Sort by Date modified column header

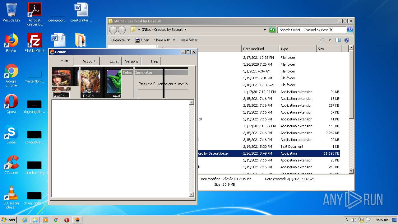[x=260, y=49]
